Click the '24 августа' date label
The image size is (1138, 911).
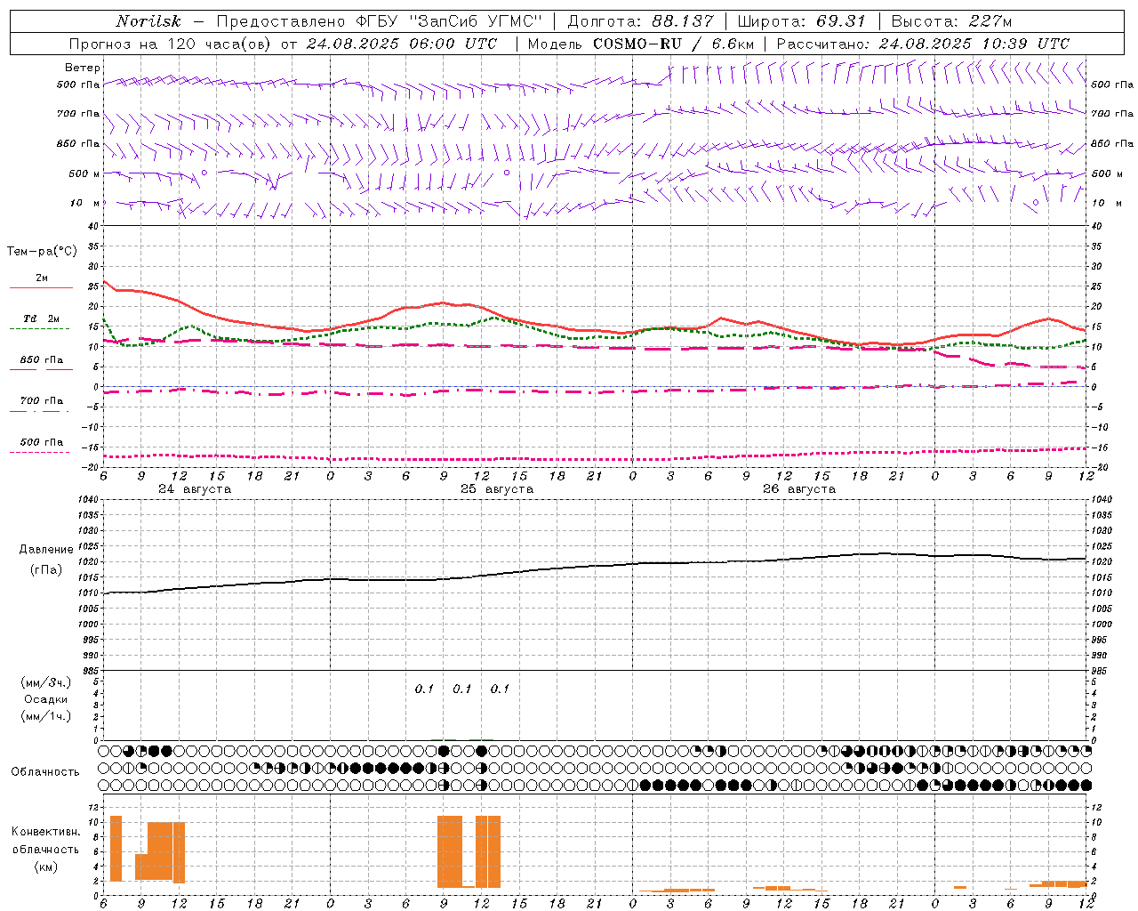(x=195, y=489)
